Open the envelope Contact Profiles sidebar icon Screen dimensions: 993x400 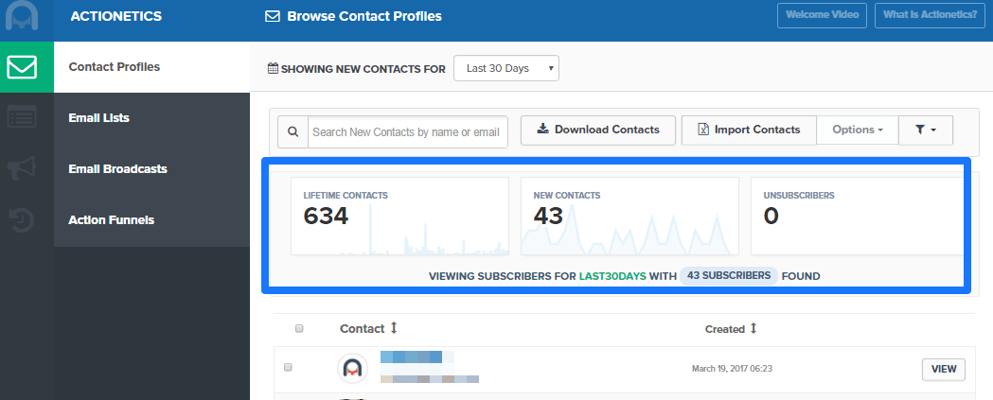click(22, 67)
